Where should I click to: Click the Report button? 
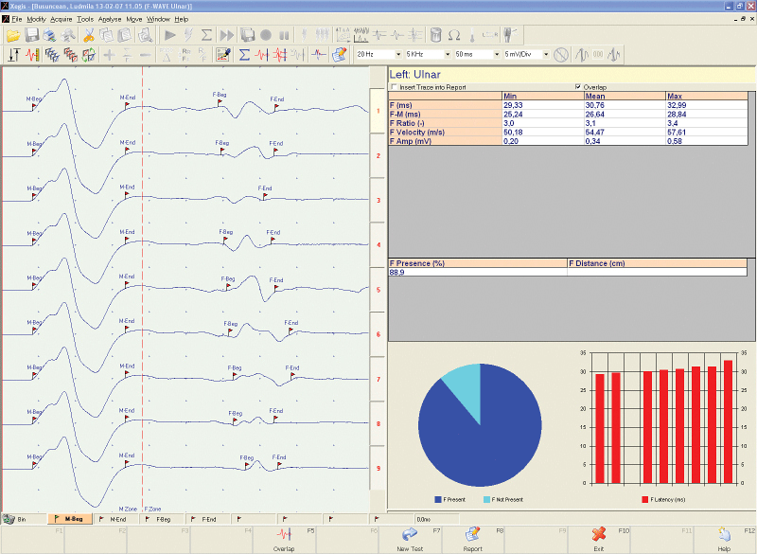[472, 539]
